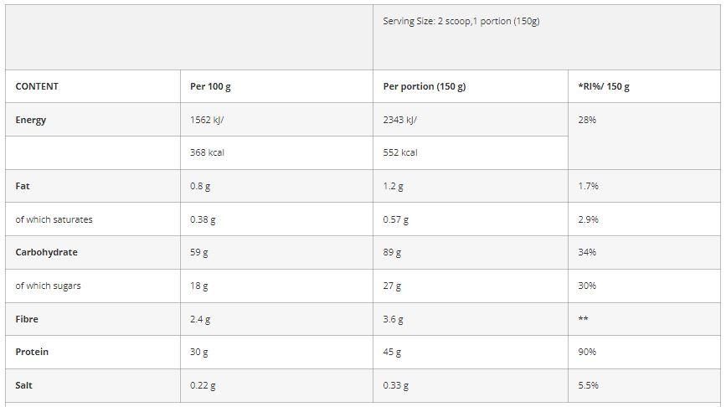Select the Fat row label
This screenshot has width=726, height=407.
(x=23, y=186)
